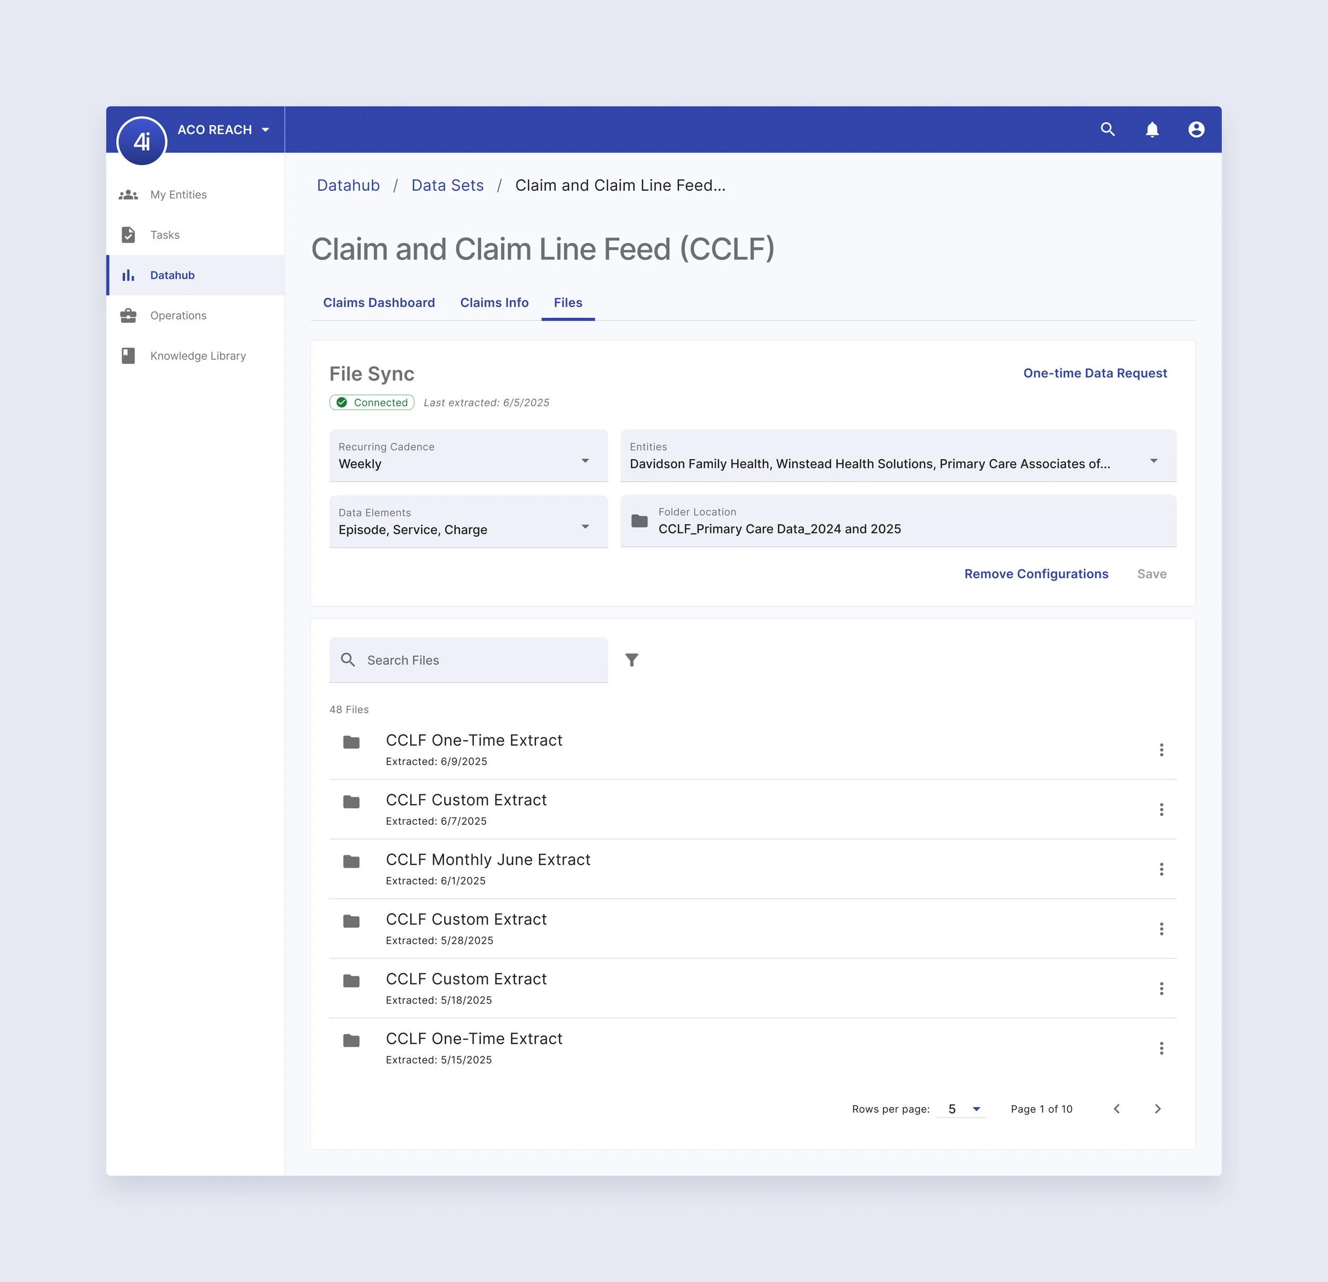The height and width of the screenshot is (1282, 1328).
Task: Go to previous files page
Action: pyautogui.click(x=1117, y=1109)
